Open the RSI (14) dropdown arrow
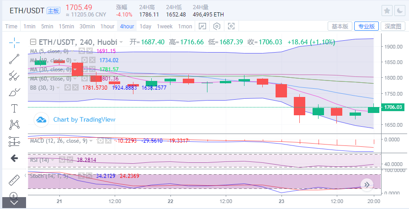 (x=53, y=160)
